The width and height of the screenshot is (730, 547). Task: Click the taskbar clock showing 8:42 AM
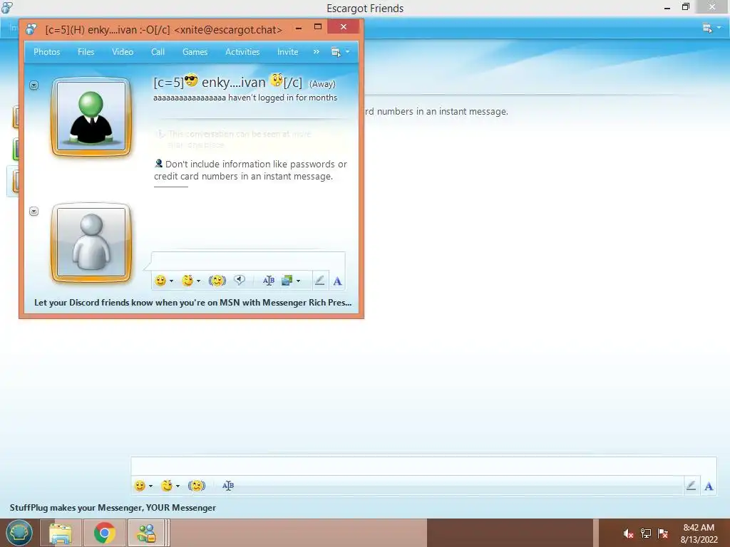[699, 533]
